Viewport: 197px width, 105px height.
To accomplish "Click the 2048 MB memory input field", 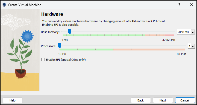I will (x=184, y=32).
